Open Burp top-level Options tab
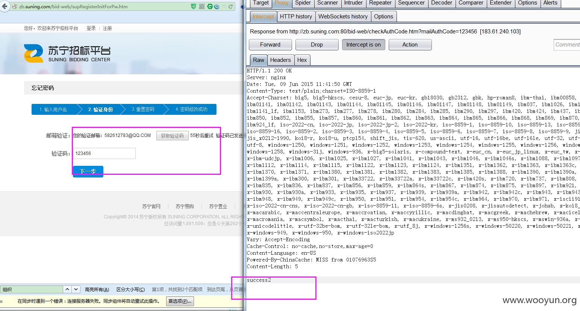Image resolution: width=580 pixels, height=311 pixels. click(x=527, y=3)
